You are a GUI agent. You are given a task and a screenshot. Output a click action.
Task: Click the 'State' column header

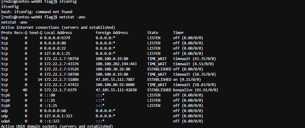(x=153, y=33)
